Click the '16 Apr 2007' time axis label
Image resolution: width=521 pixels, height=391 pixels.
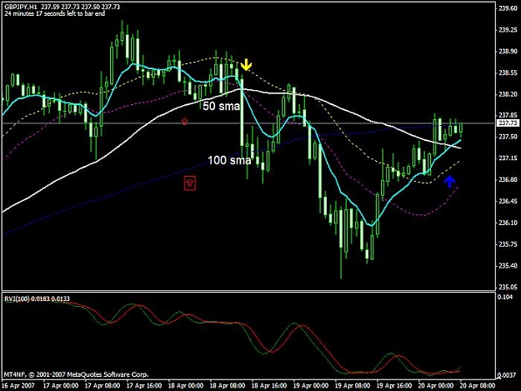pos(18,386)
